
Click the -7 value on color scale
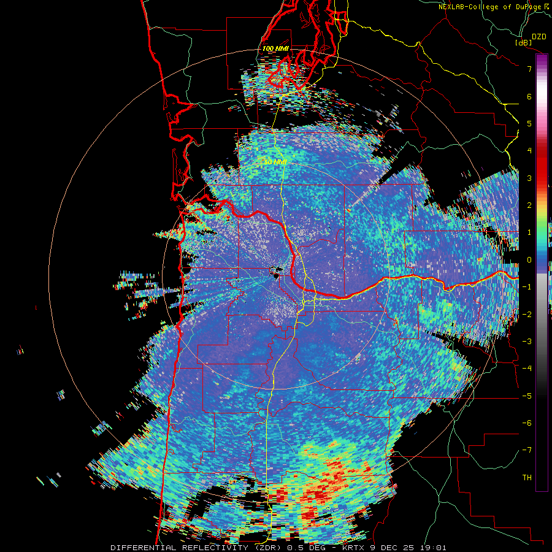pos(527,450)
